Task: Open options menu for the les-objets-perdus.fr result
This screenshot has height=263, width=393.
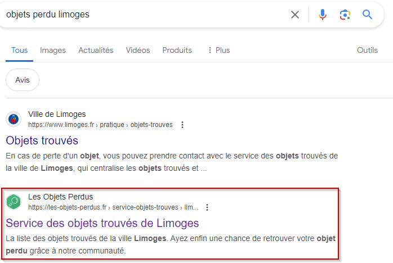Action: coord(207,207)
